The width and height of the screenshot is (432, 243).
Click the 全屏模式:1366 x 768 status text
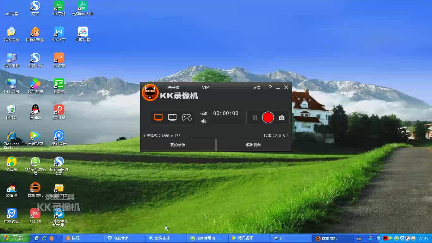(161, 136)
